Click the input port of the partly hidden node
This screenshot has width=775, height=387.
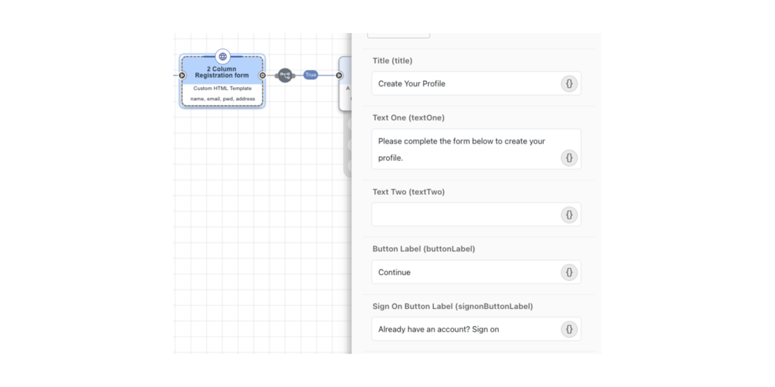pos(339,75)
